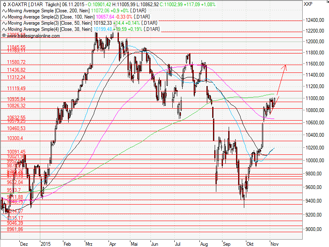
Task: Click the green percentage change +1,08% in the header
Action: 209,4
